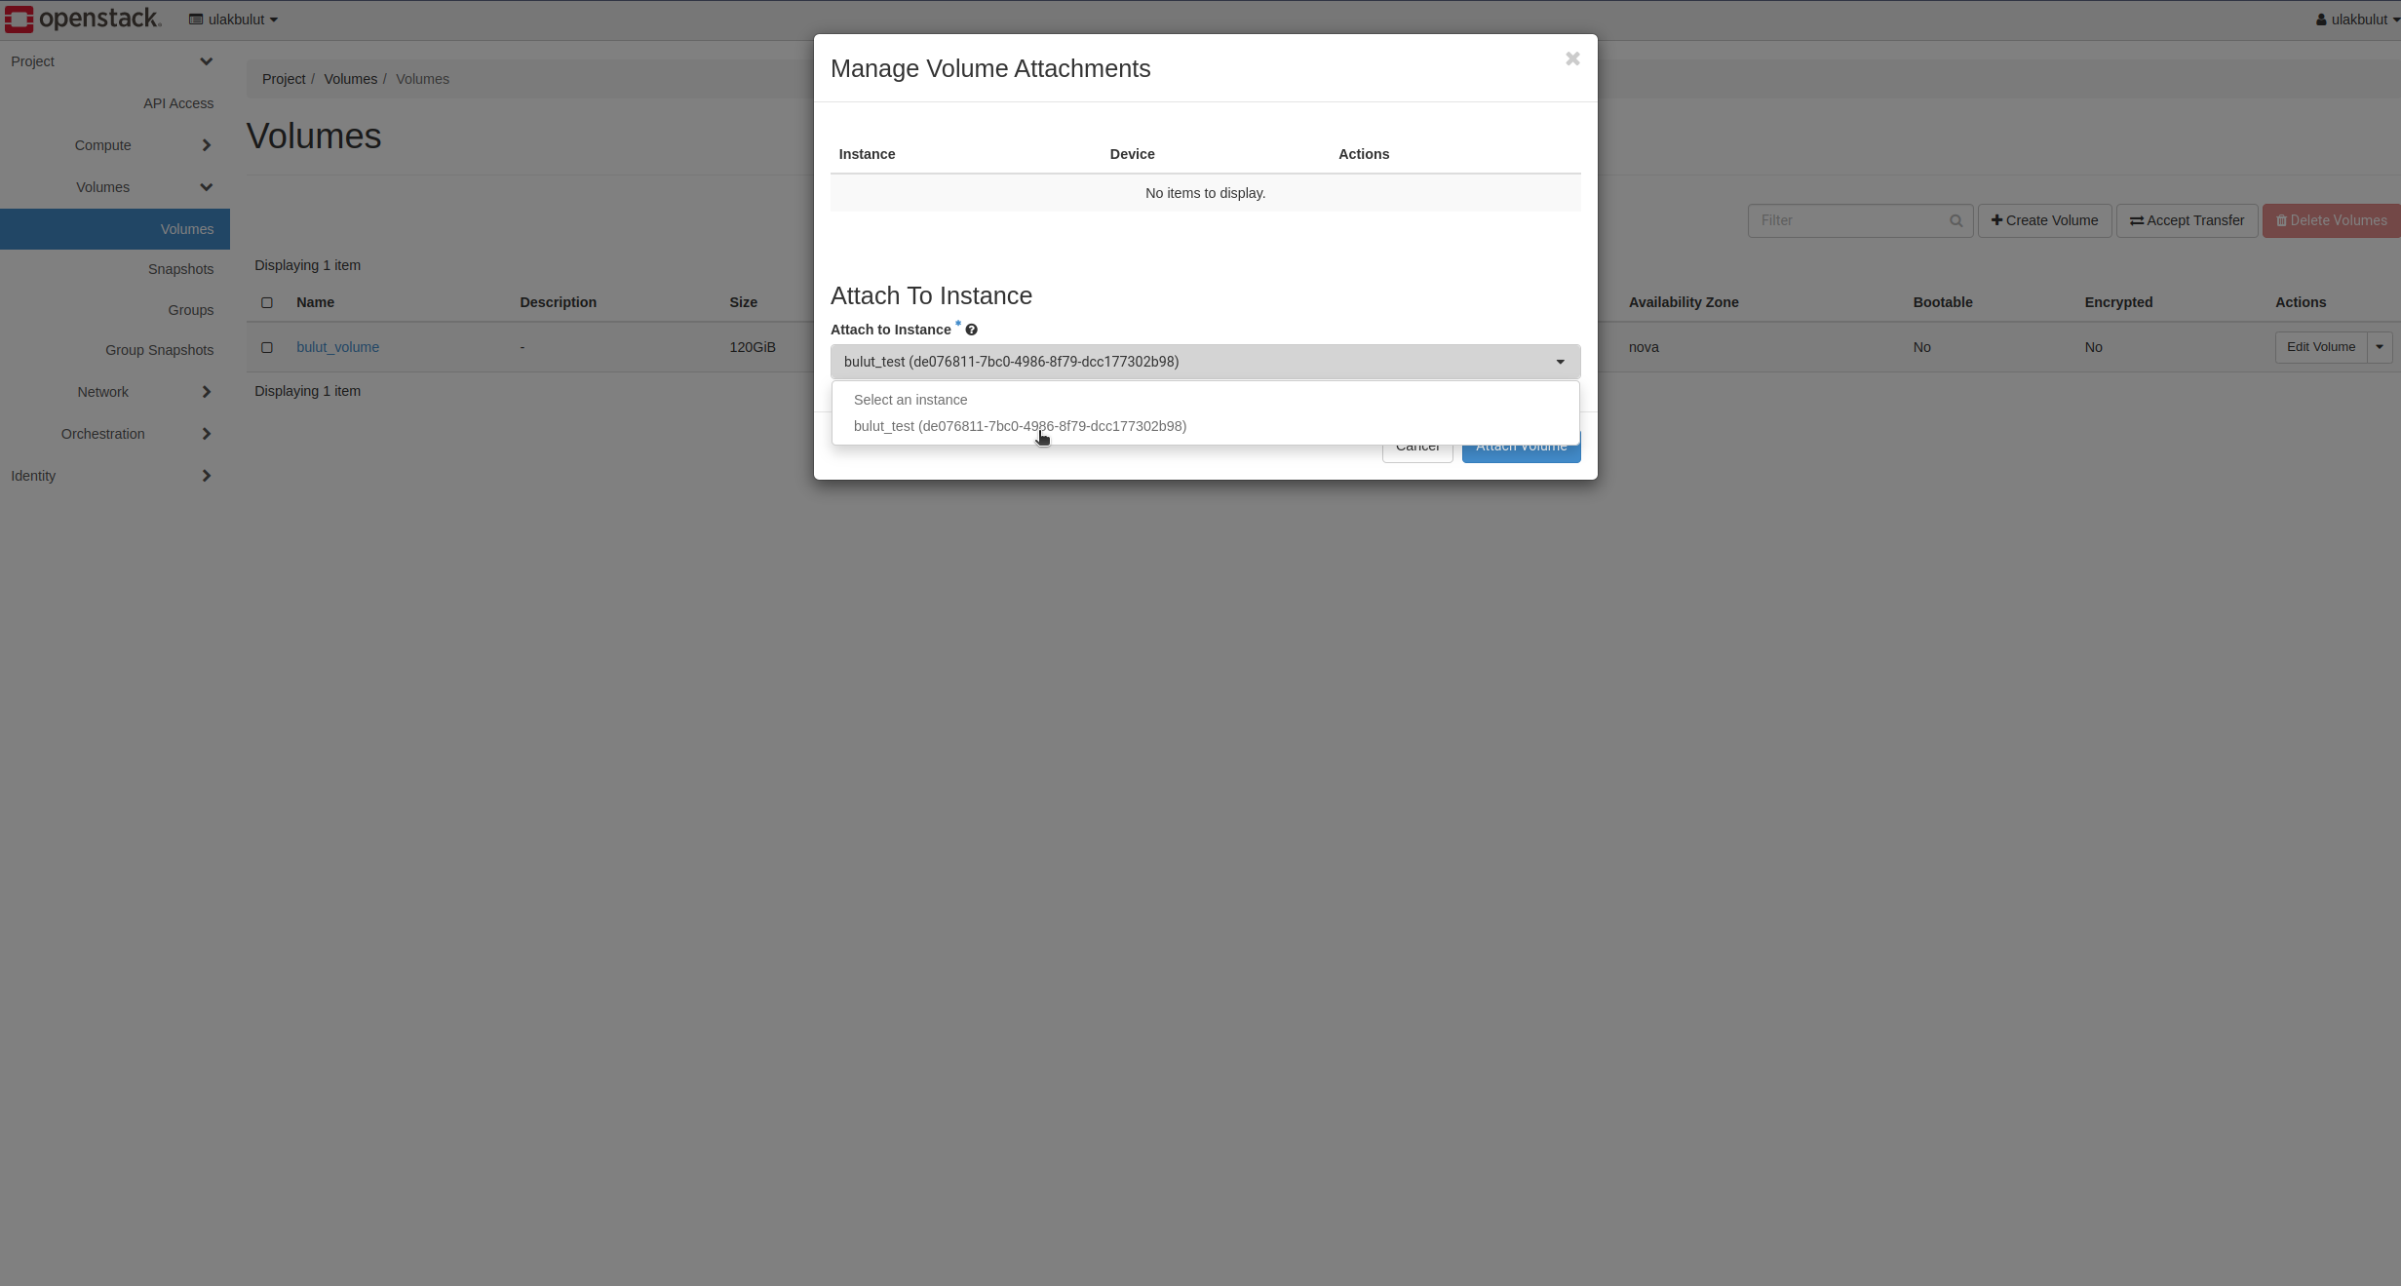Open the bulut_volume link
The height and width of the screenshot is (1286, 2401).
coord(337,347)
